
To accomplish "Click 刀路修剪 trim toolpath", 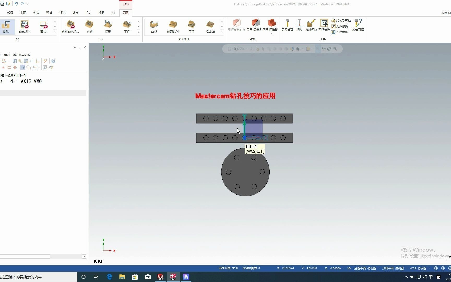I will pyautogui.click(x=340, y=26).
